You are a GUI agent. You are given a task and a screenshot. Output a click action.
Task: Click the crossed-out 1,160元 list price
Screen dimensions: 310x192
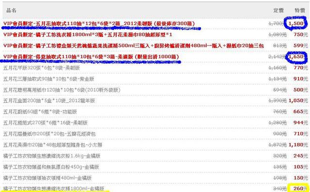[x=278, y=68]
